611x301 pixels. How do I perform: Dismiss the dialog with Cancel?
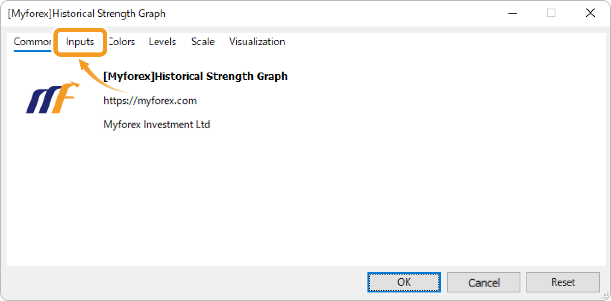point(483,282)
